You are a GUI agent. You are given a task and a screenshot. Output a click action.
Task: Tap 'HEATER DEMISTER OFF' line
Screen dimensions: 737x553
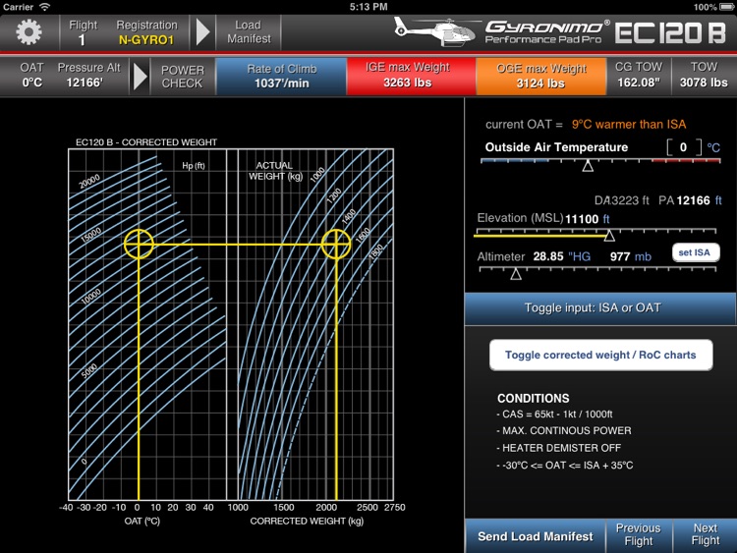(559, 448)
